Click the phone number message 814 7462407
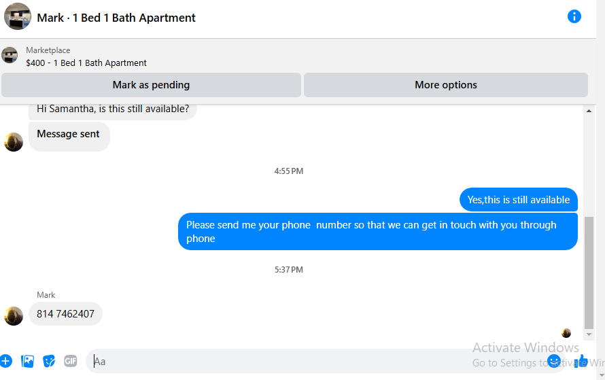 (x=65, y=313)
